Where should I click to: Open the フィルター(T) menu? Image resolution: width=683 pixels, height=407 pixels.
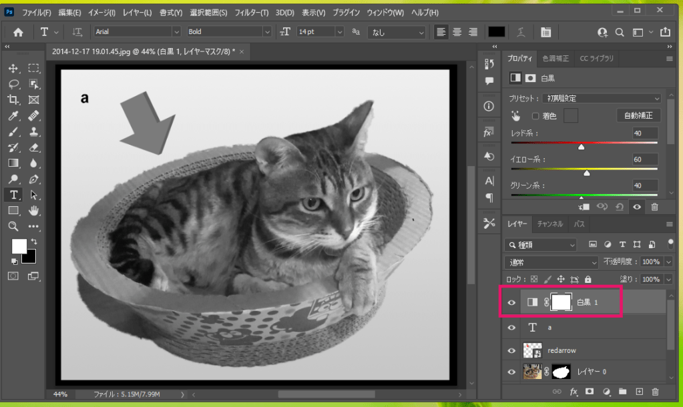click(250, 13)
